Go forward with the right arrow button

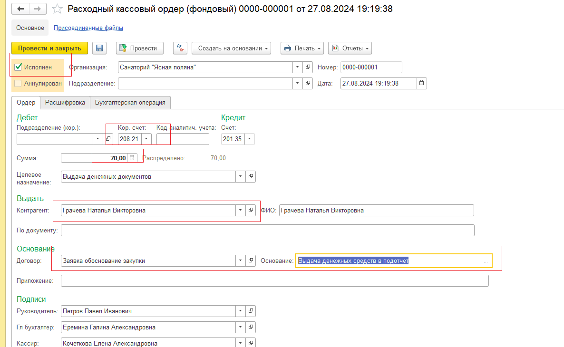point(38,9)
